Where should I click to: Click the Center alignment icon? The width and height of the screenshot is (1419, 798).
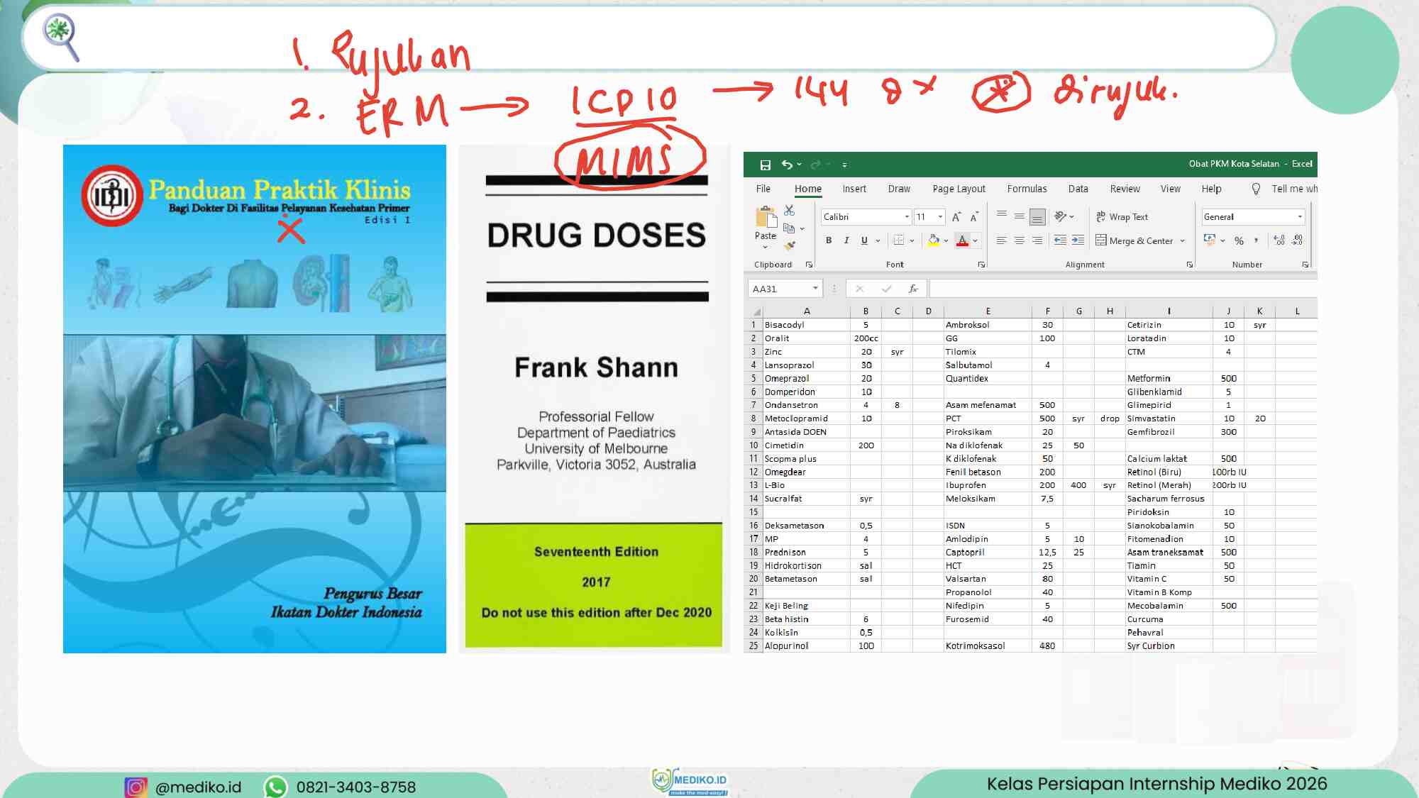pos(1019,240)
